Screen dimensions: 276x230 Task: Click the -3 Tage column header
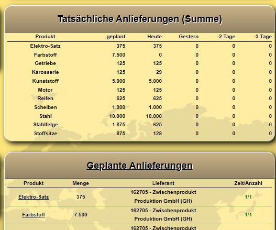[x=263, y=37]
